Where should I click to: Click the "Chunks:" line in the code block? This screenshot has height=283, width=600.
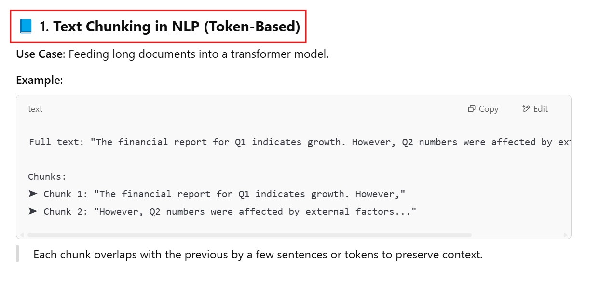pos(47,176)
